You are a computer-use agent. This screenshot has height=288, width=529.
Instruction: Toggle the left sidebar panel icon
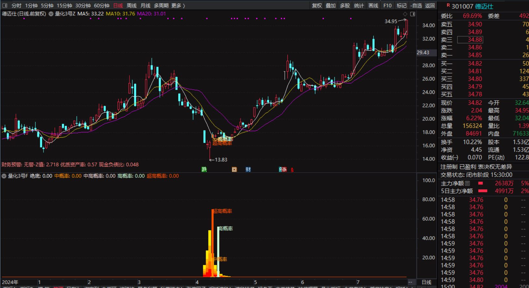click(x=5, y=6)
